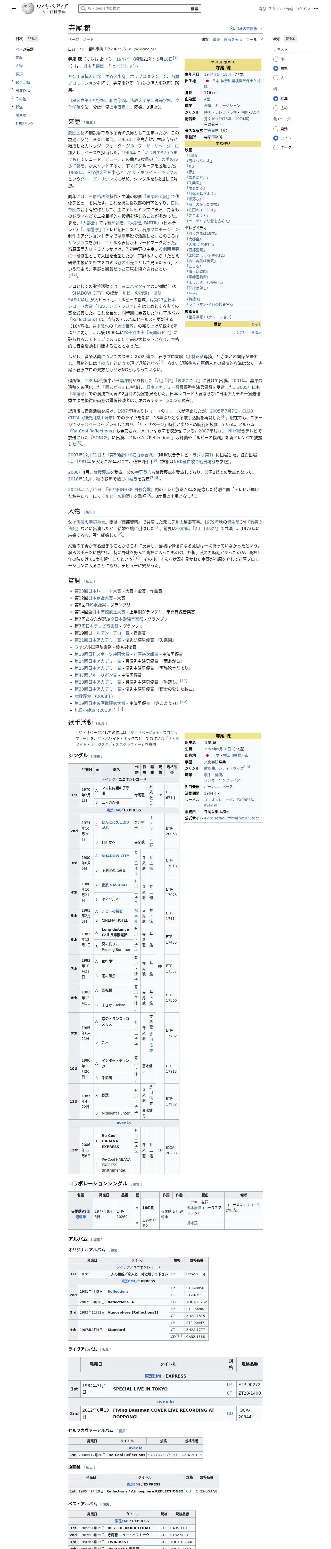Click 1947年5月18日 birthdate link in infobox

point(218,75)
